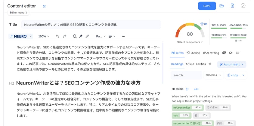Open the text alignment dropdown

coord(112,36)
